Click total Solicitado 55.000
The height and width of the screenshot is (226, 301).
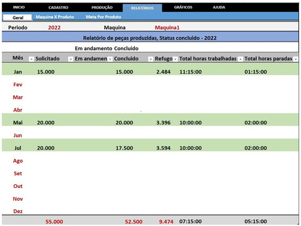point(54,222)
